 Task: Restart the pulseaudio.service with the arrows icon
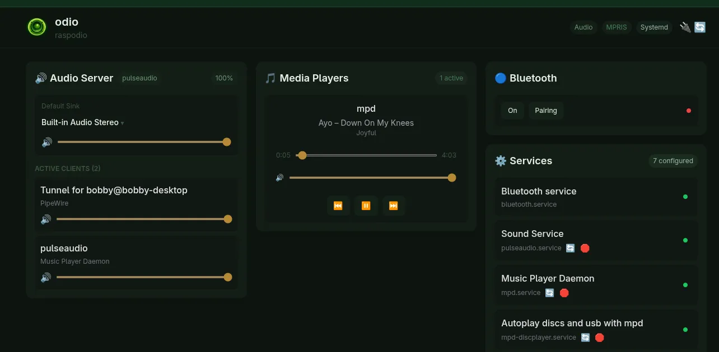pyautogui.click(x=570, y=248)
